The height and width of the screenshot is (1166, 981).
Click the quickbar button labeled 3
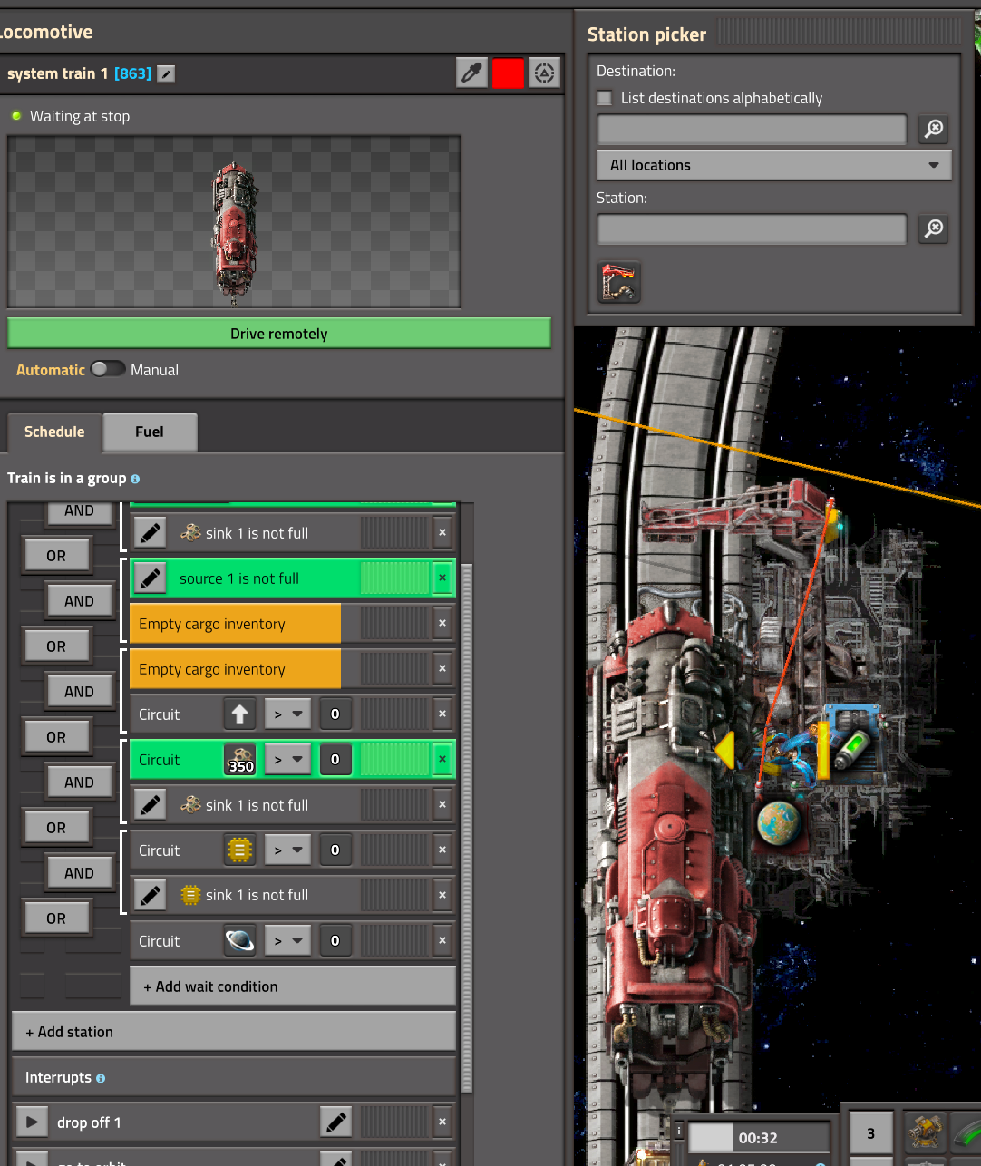pyautogui.click(x=871, y=1133)
